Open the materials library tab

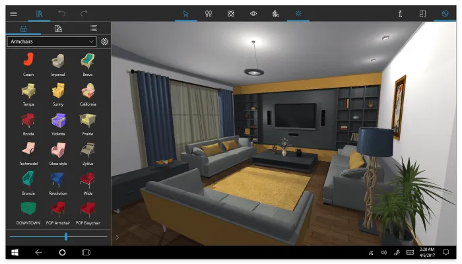tap(58, 28)
